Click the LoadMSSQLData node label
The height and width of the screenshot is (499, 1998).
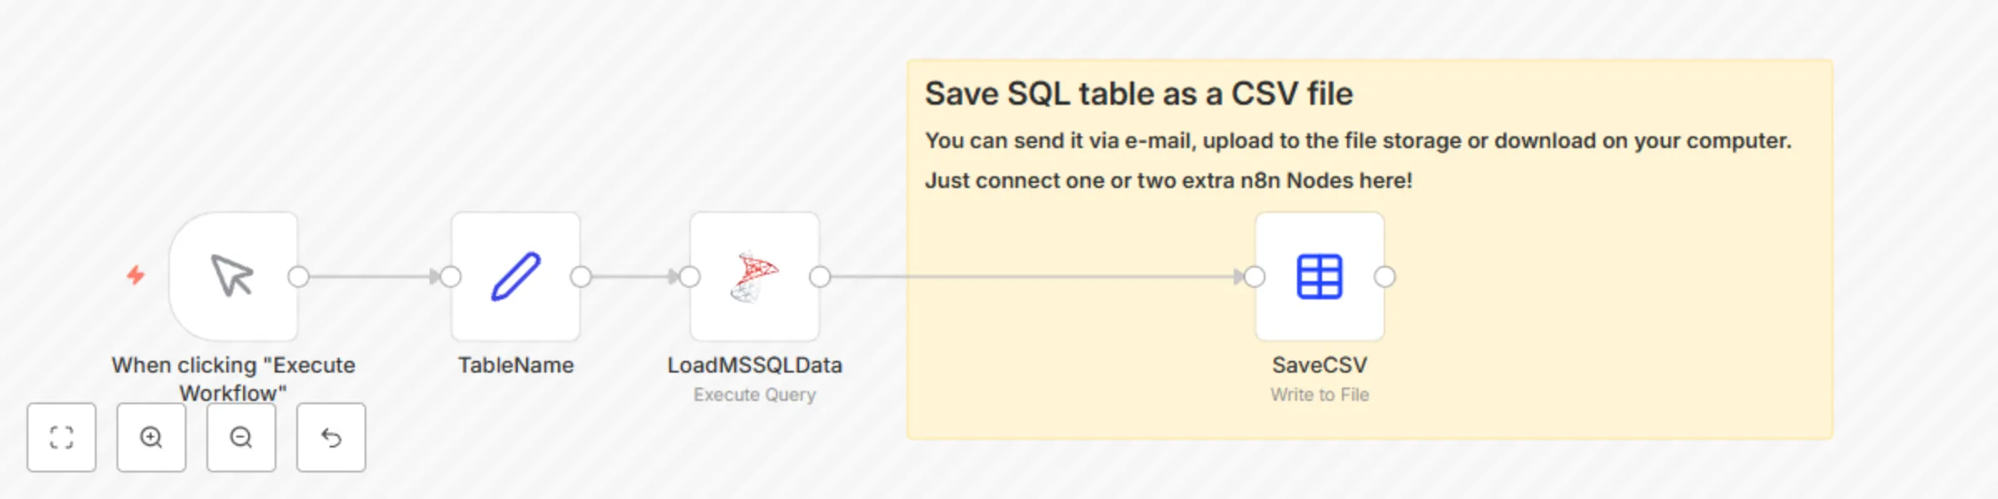[753, 364]
